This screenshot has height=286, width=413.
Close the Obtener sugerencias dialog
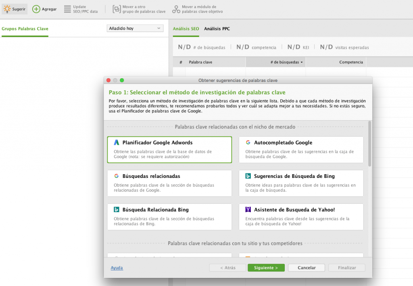coord(108,80)
